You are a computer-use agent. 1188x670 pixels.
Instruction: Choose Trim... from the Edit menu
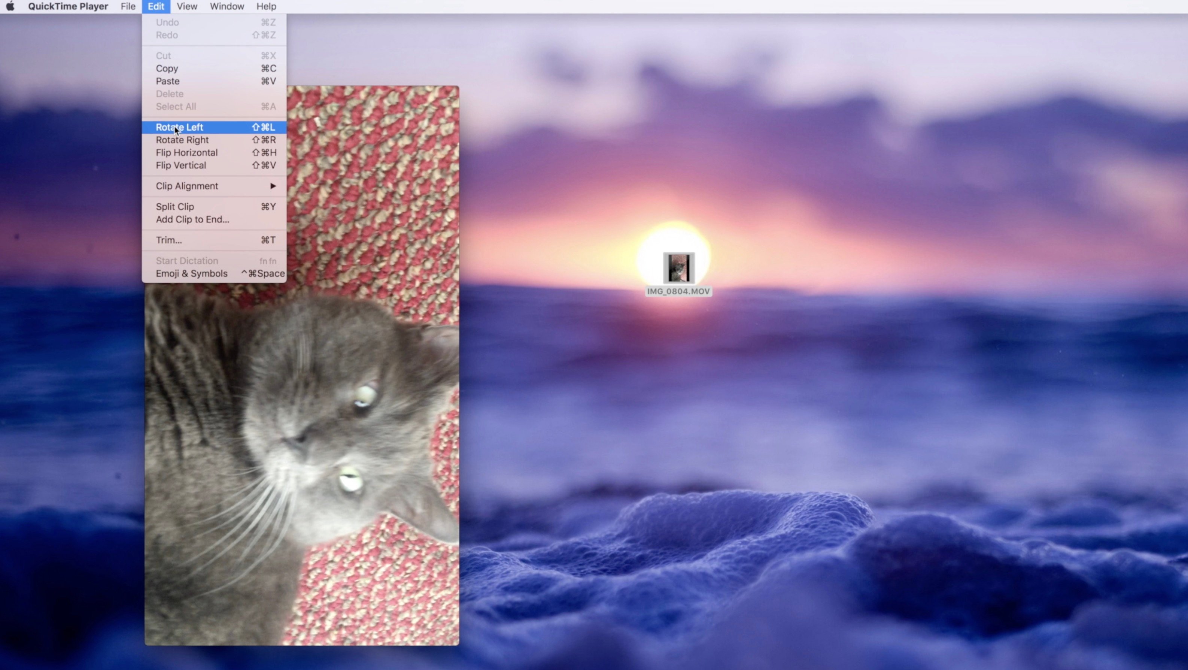tap(214, 240)
